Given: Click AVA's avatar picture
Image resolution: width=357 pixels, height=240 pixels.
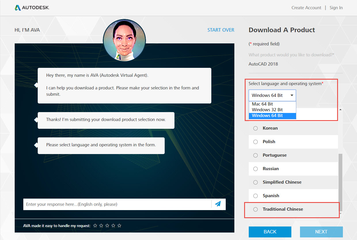Looking at the screenshot, I should click(x=124, y=40).
